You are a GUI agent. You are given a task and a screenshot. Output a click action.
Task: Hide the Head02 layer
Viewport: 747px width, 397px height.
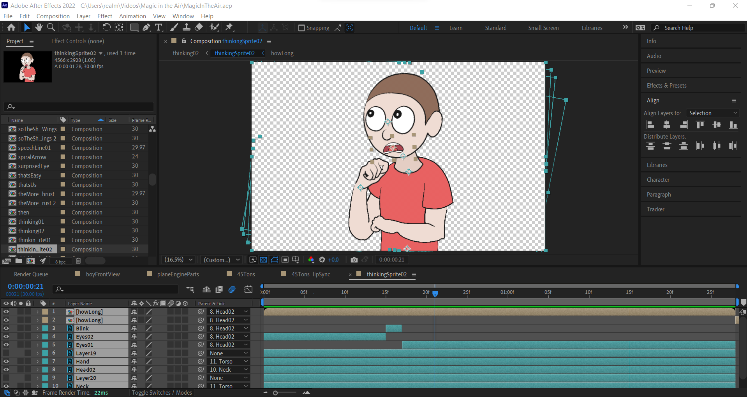[x=6, y=370]
